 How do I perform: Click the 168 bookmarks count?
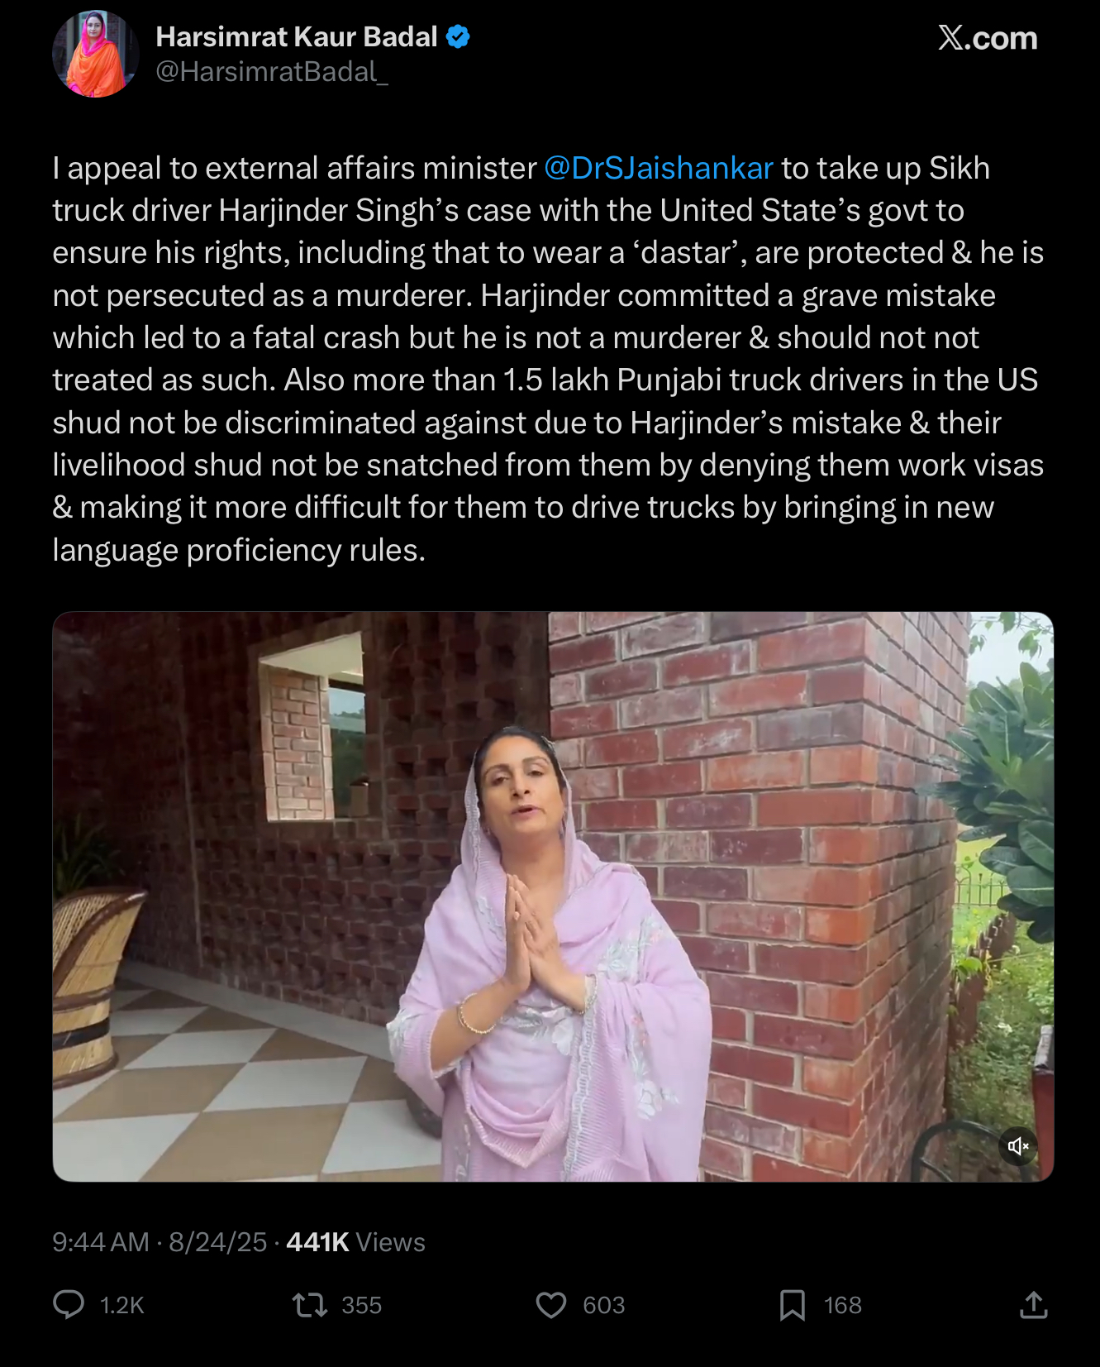click(x=843, y=1305)
